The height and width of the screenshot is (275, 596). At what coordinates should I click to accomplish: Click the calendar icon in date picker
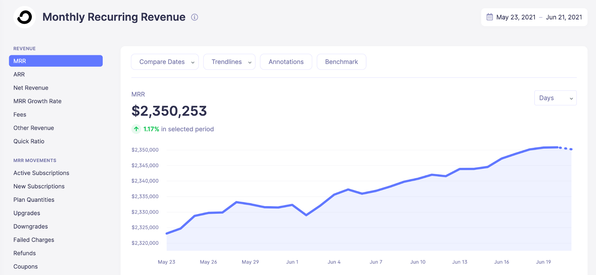tap(489, 17)
